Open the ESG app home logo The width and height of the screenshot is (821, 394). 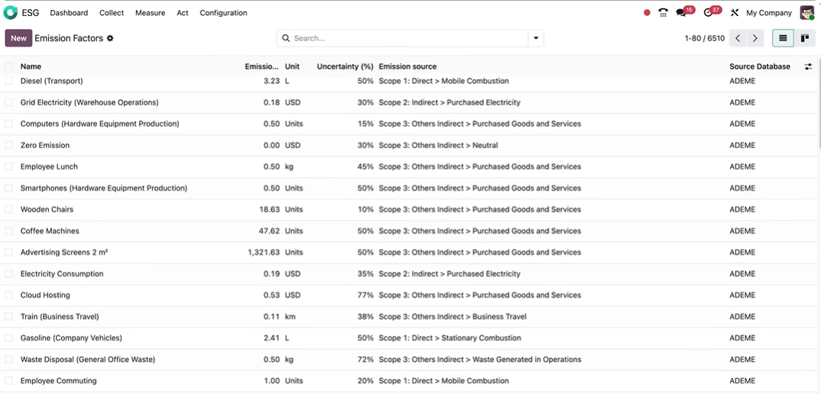click(11, 13)
